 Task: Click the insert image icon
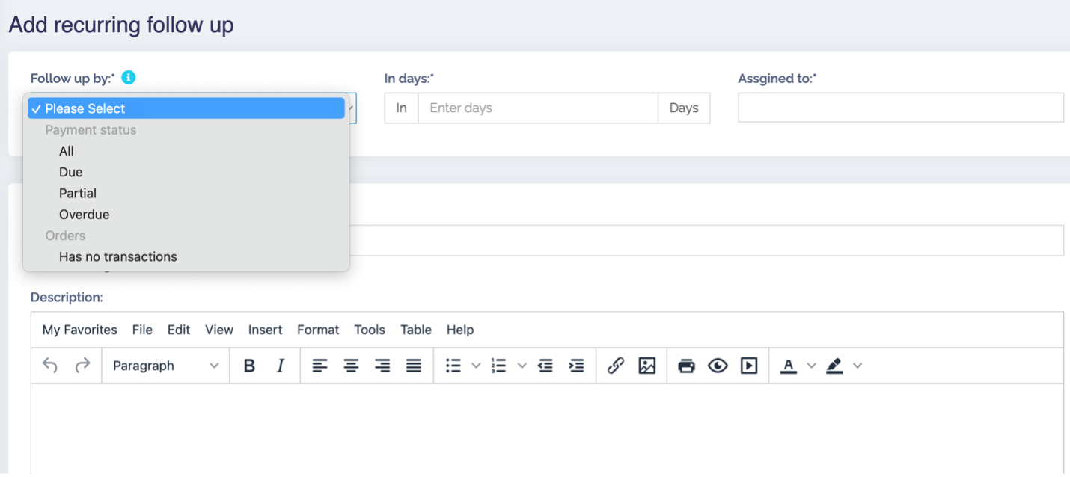[647, 366]
